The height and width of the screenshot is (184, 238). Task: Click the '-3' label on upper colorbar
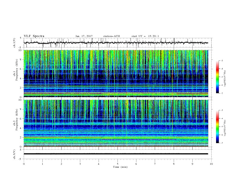(221, 60)
